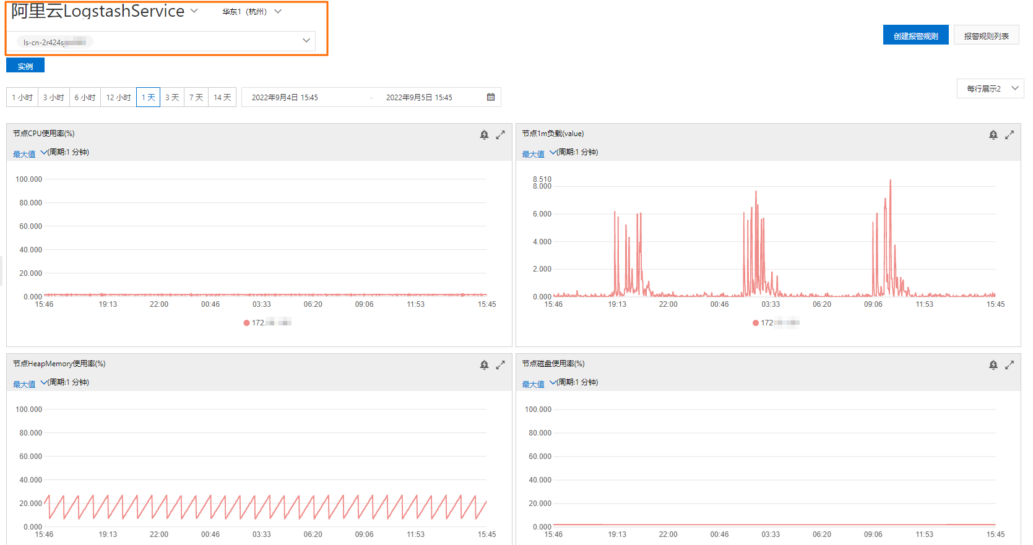This screenshot has height=545, width=1033.
Task: Expand the disk usage chart fullscreen
Action: (x=1009, y=364)
